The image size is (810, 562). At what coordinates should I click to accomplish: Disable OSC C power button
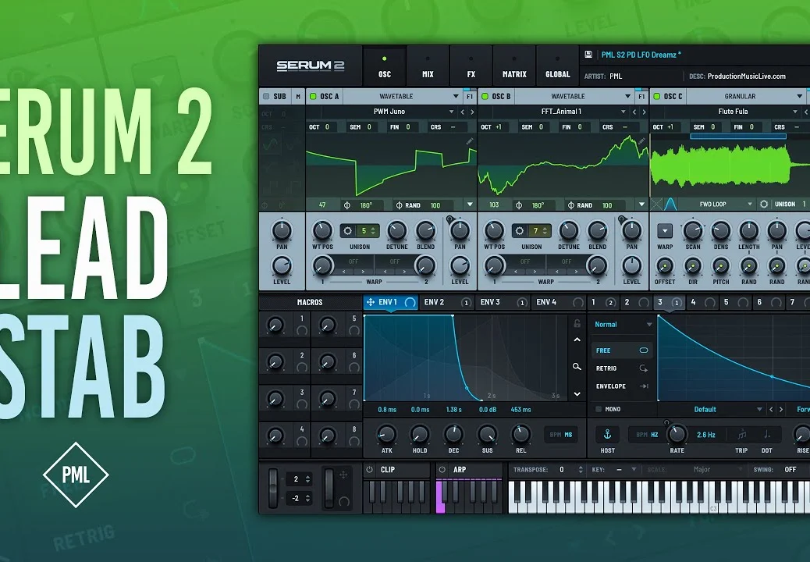(656, 96)
